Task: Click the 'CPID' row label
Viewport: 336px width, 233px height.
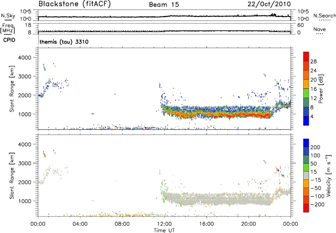Action: pos(9,40)
